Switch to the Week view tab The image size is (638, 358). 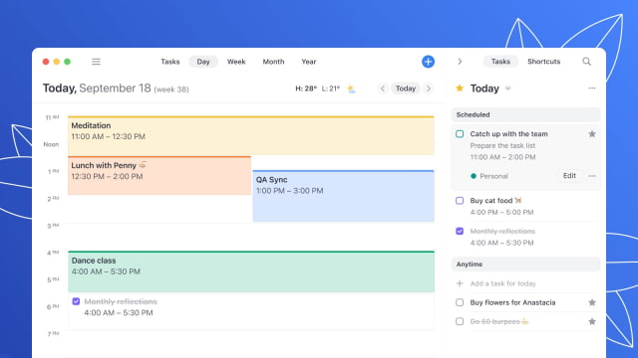click(236, 62)
